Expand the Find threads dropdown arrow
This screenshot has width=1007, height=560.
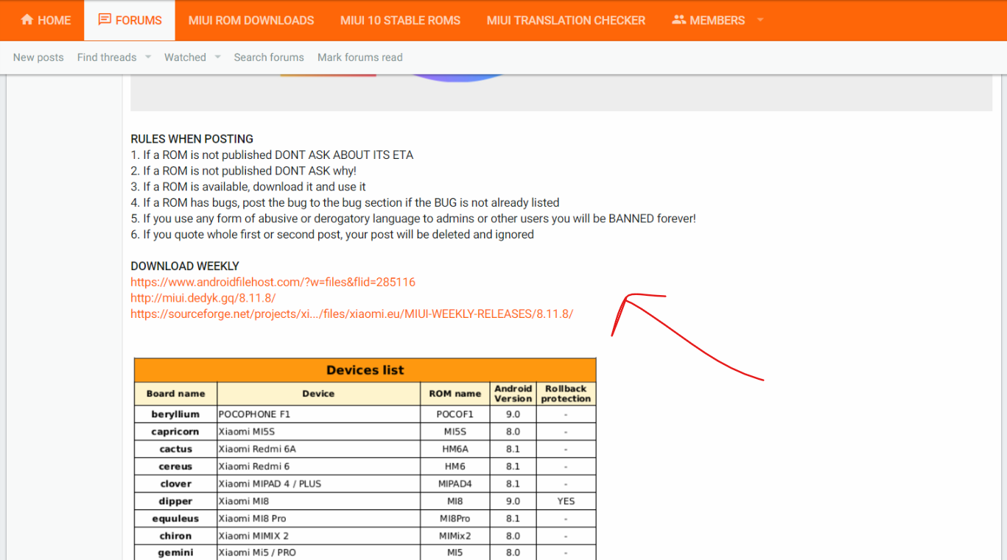point(147,57)
